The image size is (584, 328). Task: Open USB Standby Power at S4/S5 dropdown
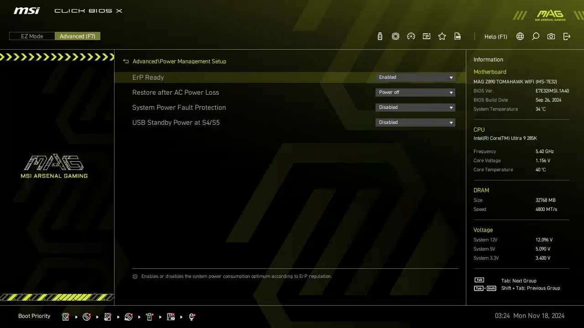[x=415, y=123]
